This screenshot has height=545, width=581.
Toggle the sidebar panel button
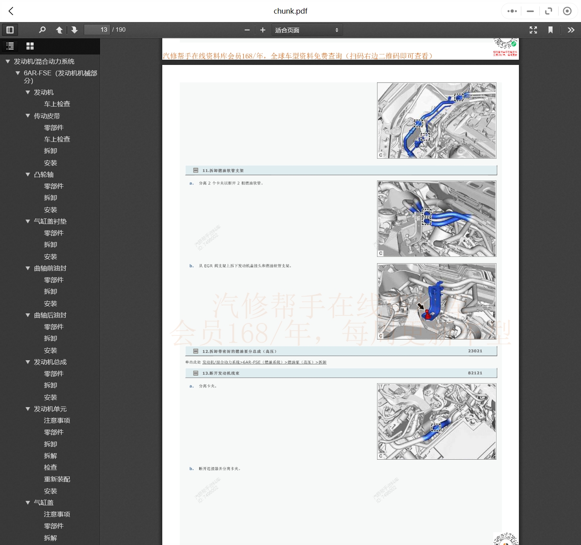(x=10, y=30)
